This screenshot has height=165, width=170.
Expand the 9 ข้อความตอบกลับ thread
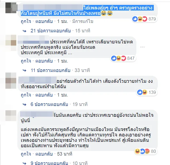(x=49, y=163)
